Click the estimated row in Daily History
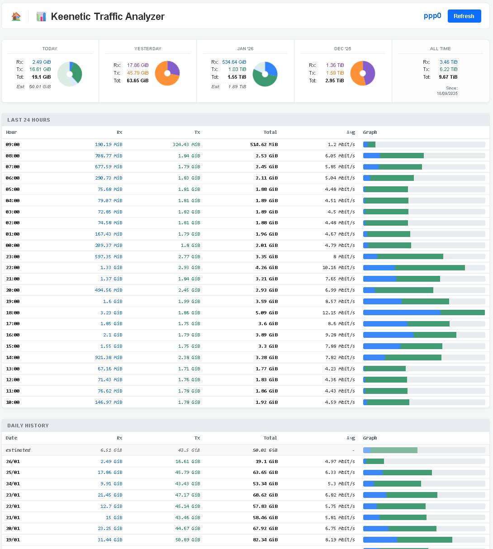 [18, 450]
